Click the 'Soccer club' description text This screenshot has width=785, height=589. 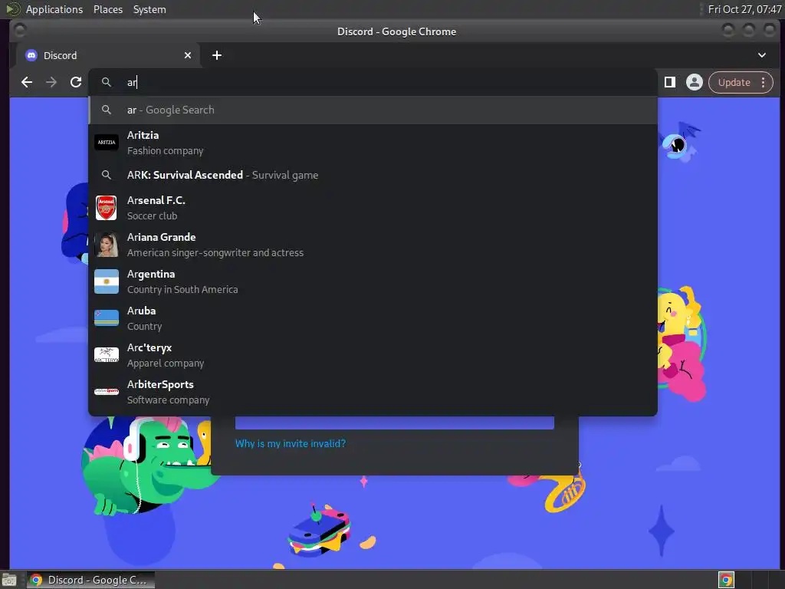(x=153, y=216)
